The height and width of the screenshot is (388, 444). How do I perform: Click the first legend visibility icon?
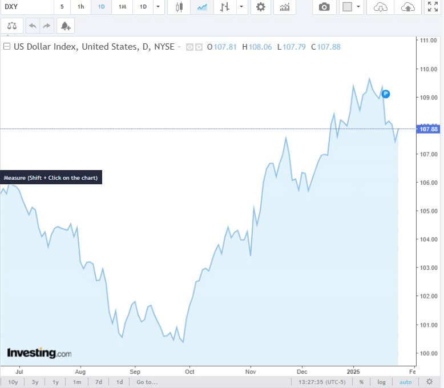(x=189, y=47)
